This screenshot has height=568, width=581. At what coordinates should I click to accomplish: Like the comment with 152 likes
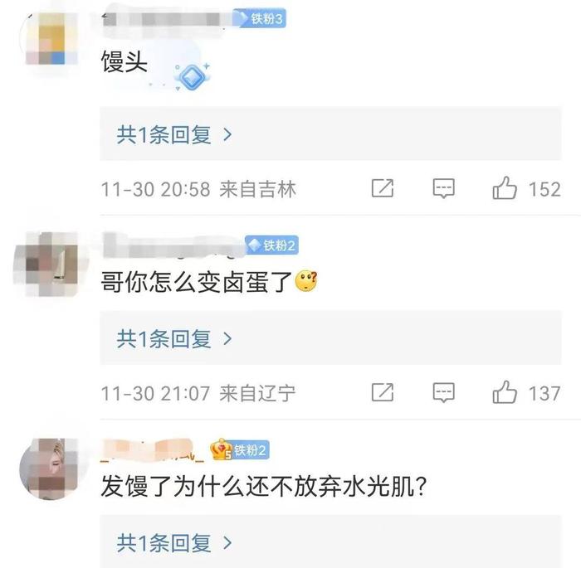(x=505, y=188)
